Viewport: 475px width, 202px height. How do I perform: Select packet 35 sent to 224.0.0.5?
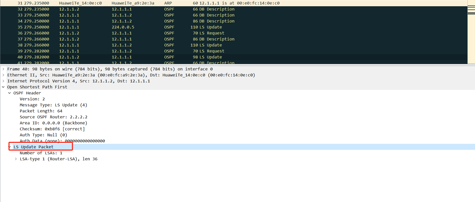coord(234,27)
